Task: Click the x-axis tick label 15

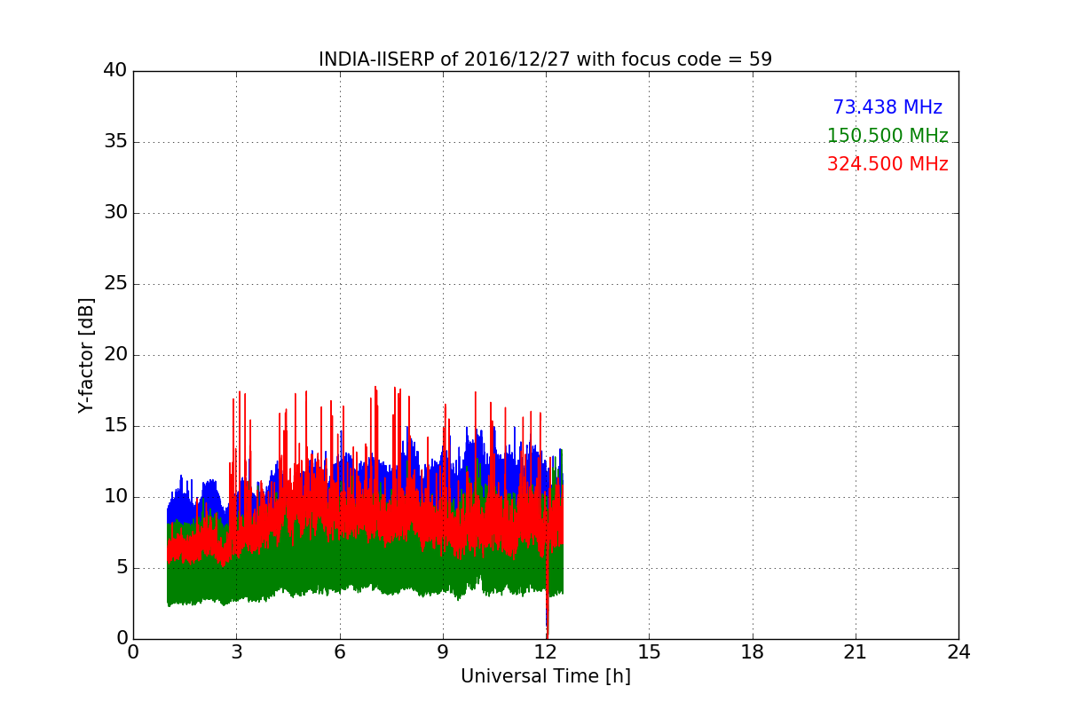Action: click(x=649, y=652)
